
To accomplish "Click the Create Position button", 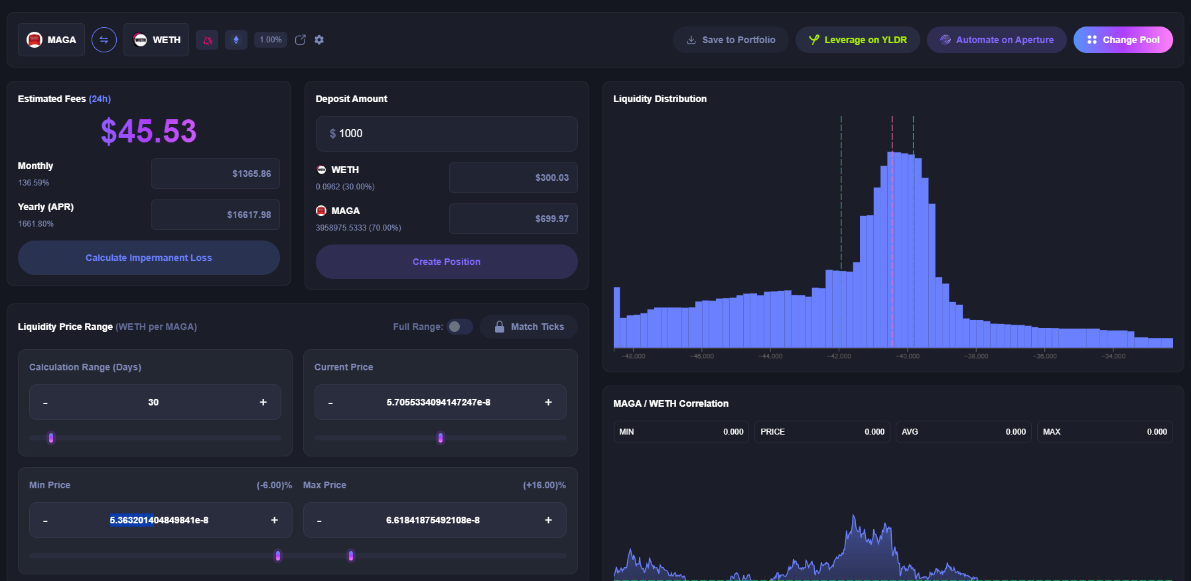I will [x=447, y=262].
